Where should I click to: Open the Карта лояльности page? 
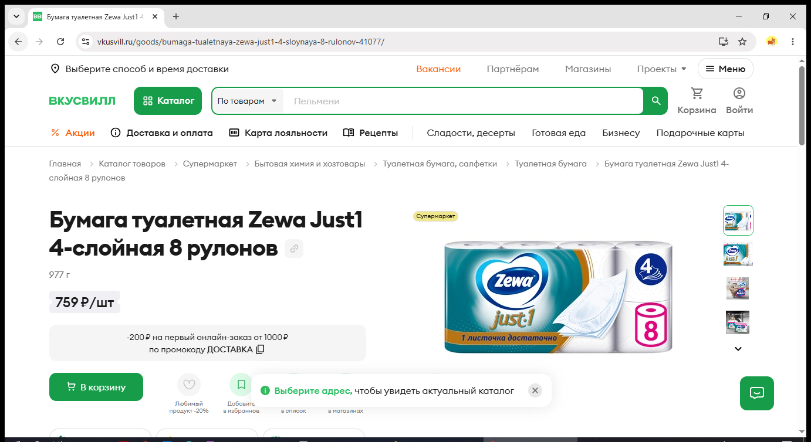[x=278, y=133]
